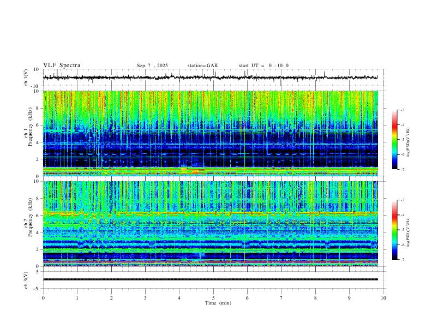Click the "4" kHz tick on ch.2 frequency axis

(38, 232)
